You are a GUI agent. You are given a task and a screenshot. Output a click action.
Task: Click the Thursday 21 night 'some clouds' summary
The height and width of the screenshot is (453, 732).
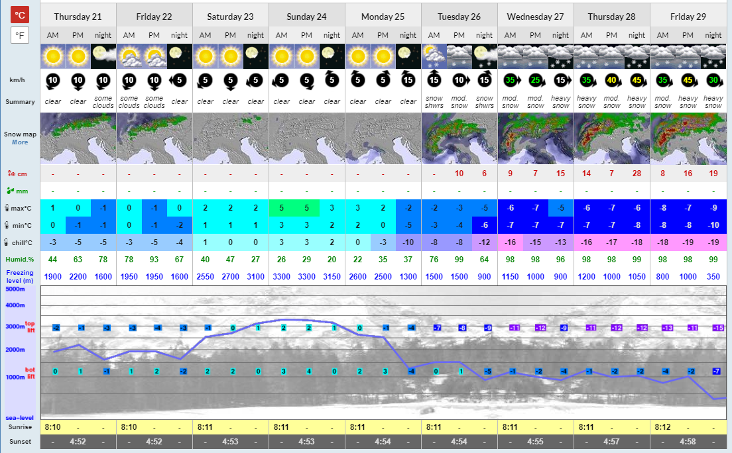click(x=103, y=102)
